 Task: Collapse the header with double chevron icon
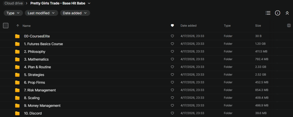287,13
